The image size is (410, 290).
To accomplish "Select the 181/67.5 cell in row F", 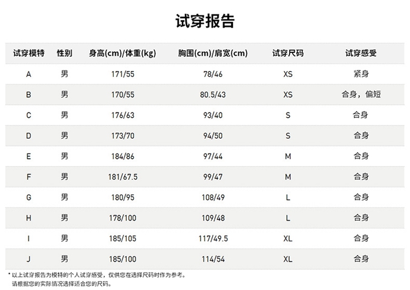I will [x=122, y=177].
